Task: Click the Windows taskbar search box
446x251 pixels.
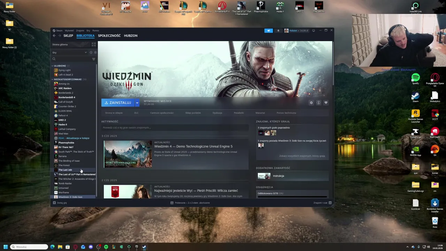Action: click(x=29, y=247)
